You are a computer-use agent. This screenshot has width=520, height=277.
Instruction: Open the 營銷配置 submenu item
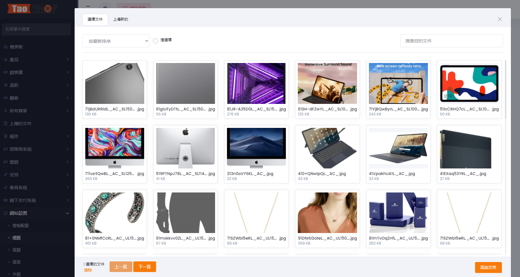coord(21,226)
